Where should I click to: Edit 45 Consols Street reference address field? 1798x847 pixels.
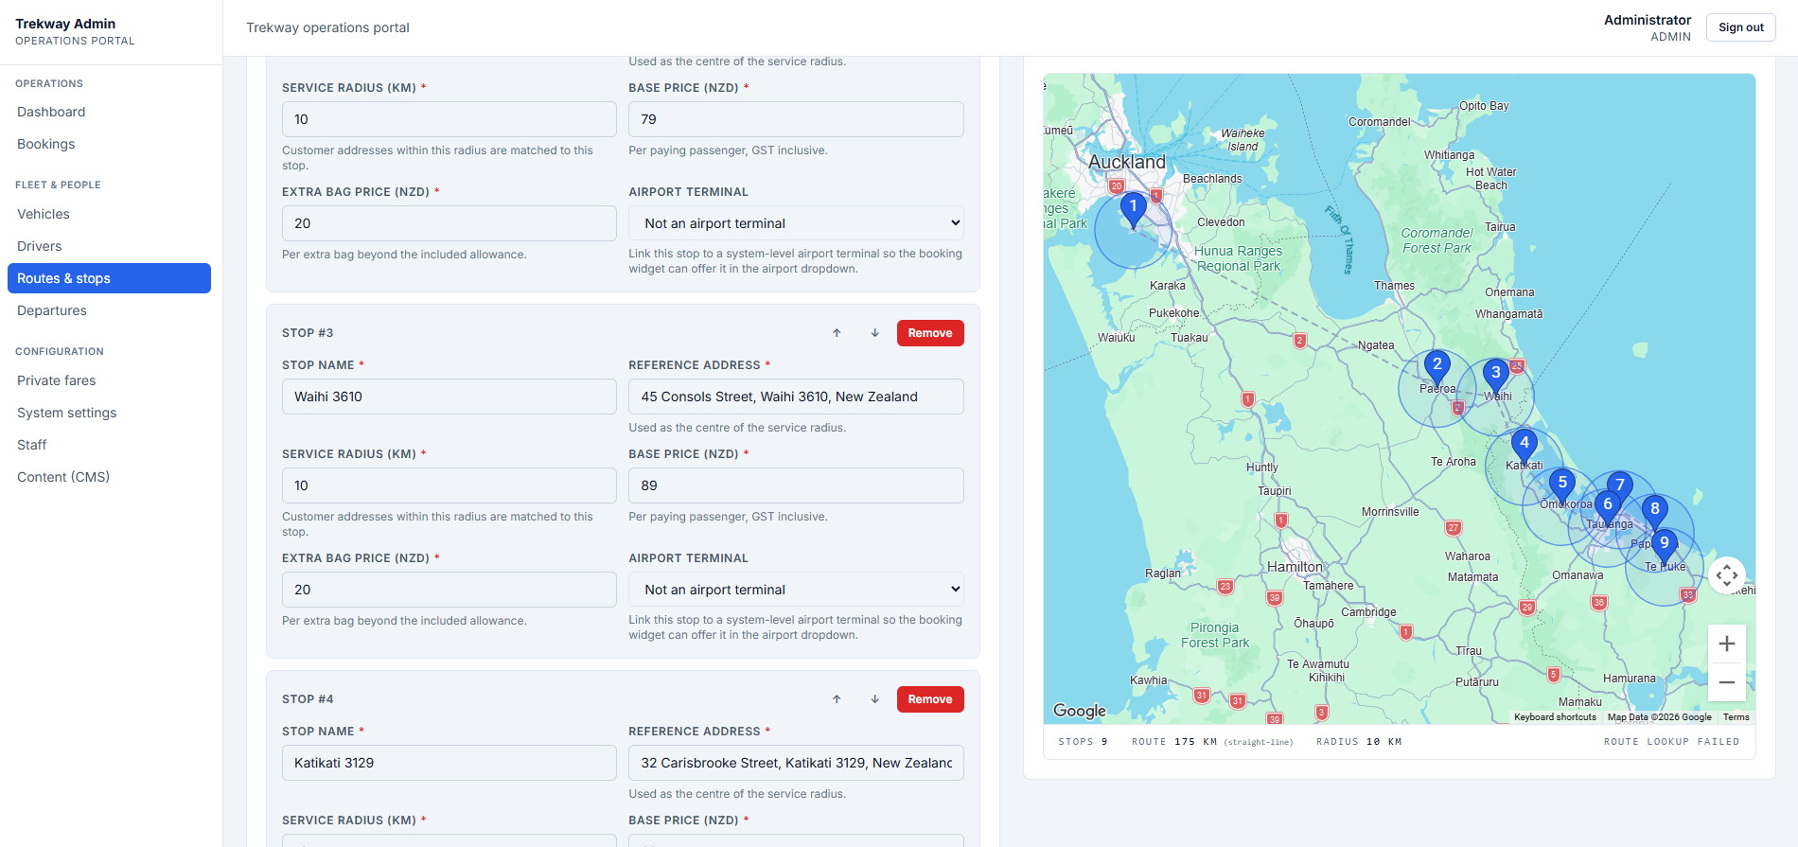point(796,397)
